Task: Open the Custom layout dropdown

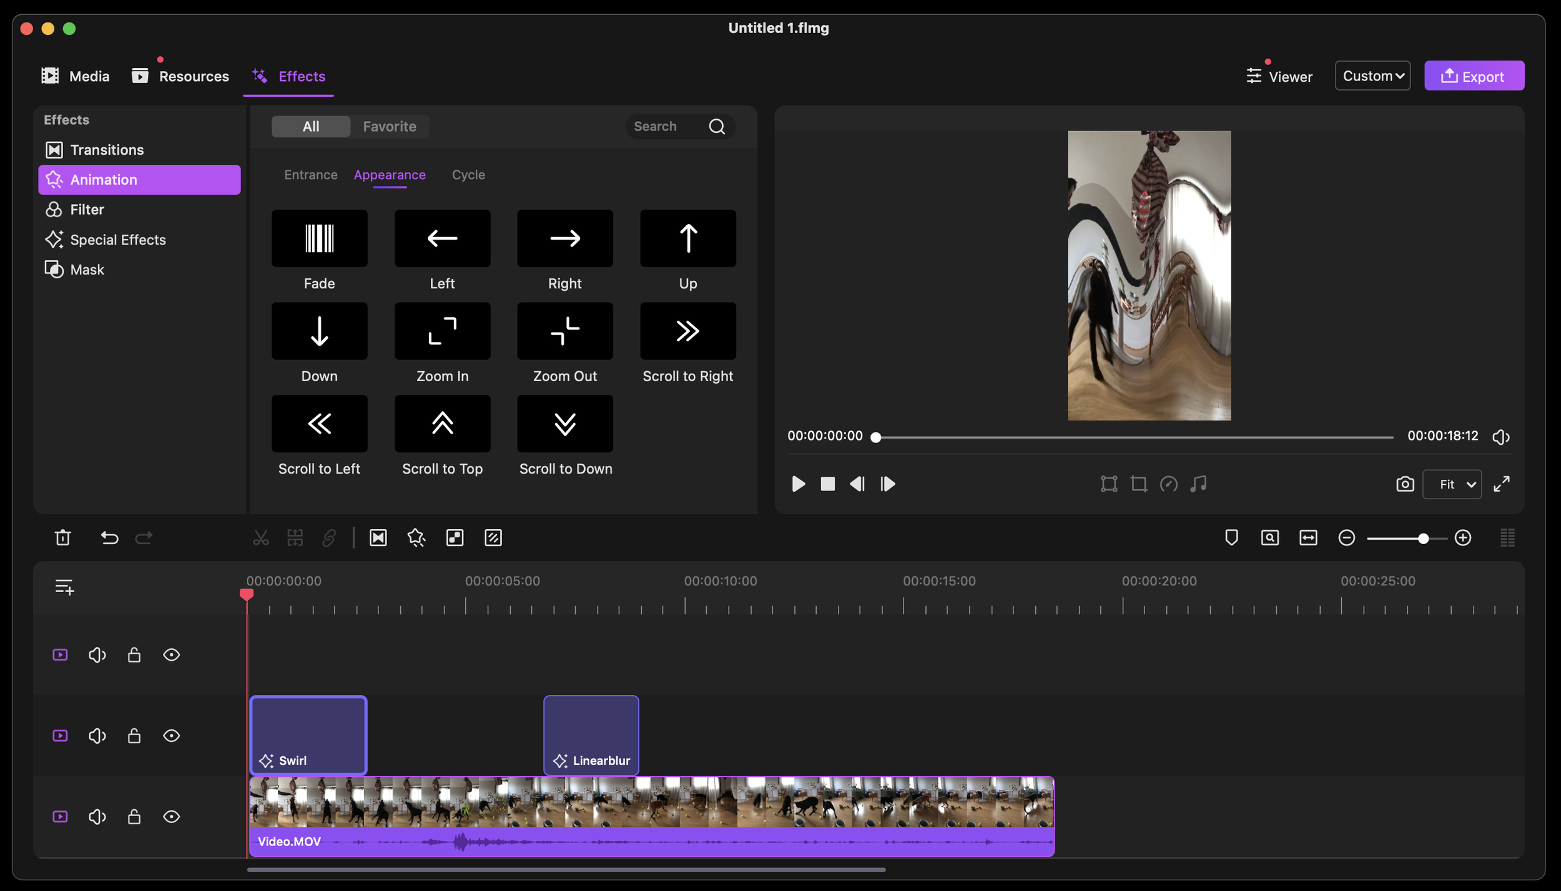Action: pos(1372,75)
